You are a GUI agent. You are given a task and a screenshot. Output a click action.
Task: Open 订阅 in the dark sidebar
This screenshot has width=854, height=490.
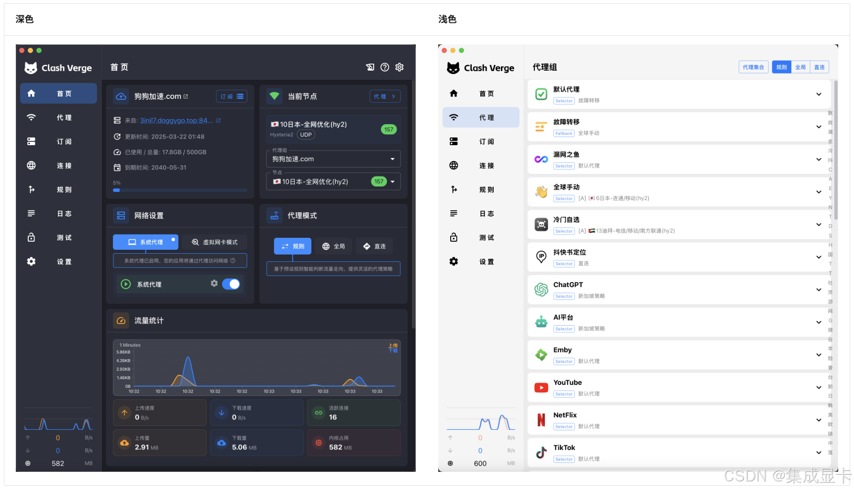click(58, 141)
